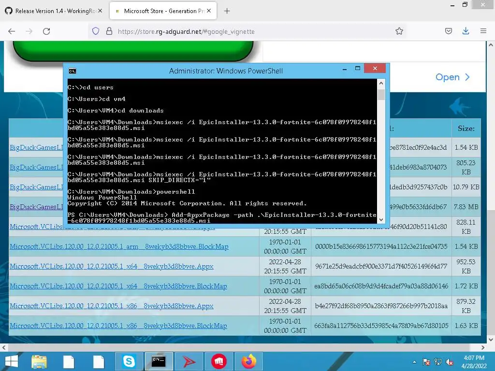Open the taskbar clock showing 4:07 PM
495x371 pixels.
pyautogui.click(x=474, y=362)
